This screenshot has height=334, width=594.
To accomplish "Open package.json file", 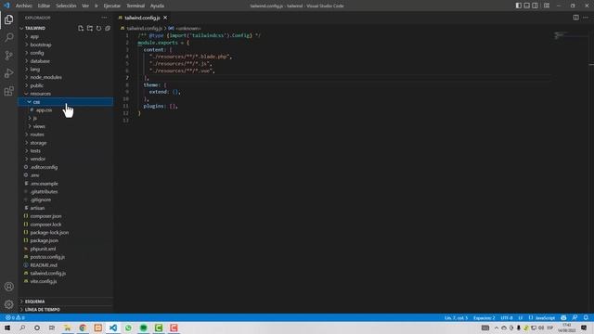I will point(44,240).
